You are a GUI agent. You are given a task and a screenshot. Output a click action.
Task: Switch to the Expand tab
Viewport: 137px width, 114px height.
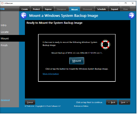(x=115, y=9)
